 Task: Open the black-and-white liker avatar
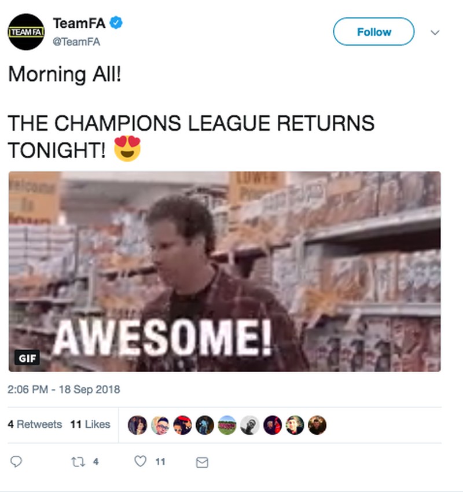[249, 425]
